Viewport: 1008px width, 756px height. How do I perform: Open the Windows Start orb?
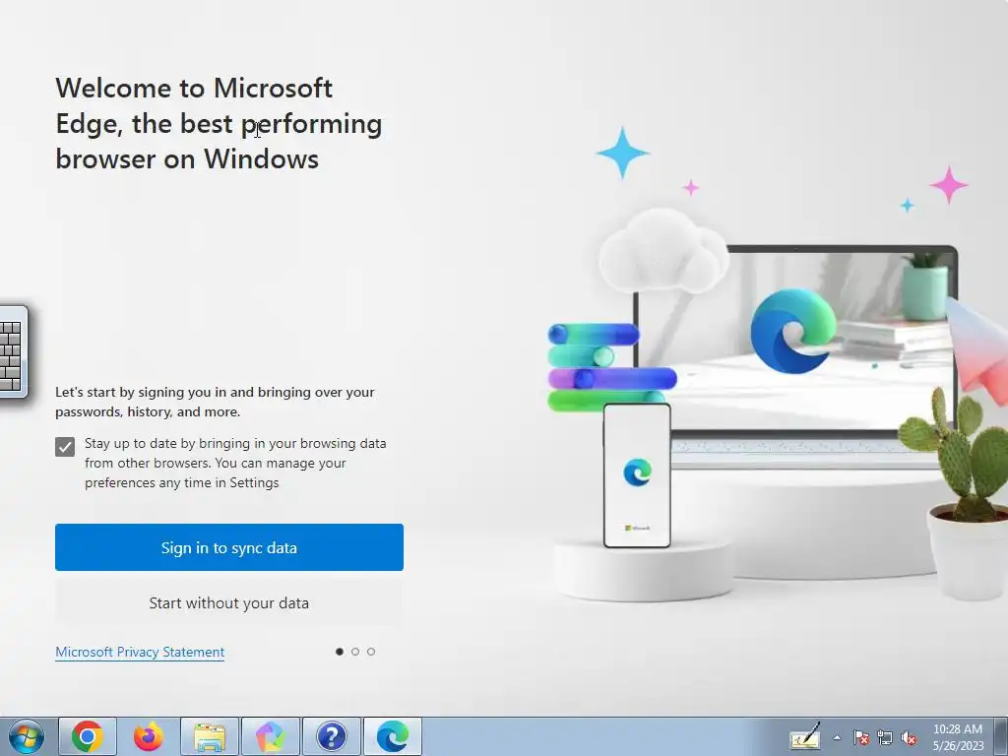(27, 736)
